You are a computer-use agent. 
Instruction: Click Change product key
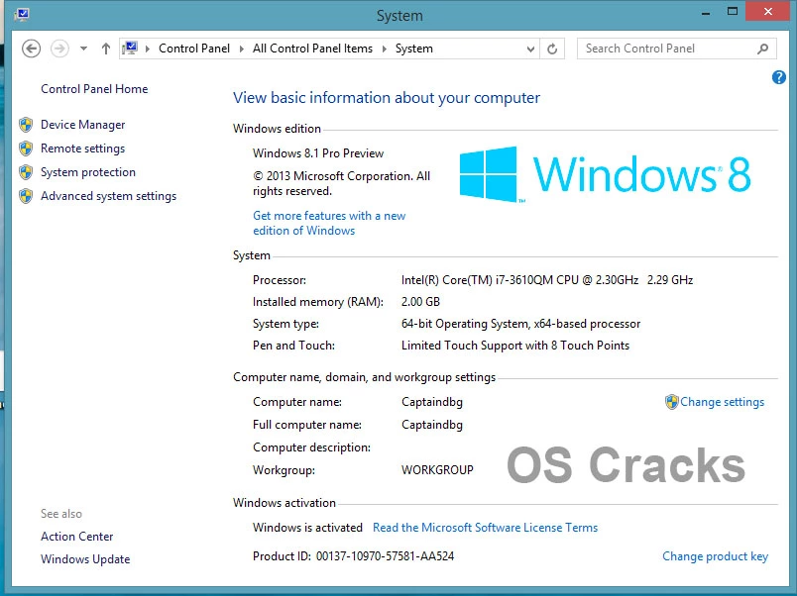click(715, 556)
